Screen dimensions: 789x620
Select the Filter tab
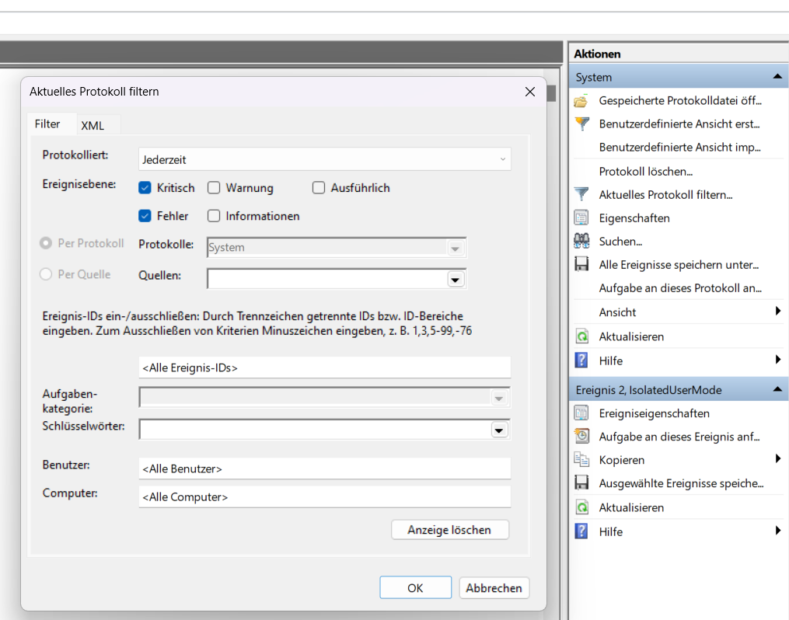coord(47,124)
